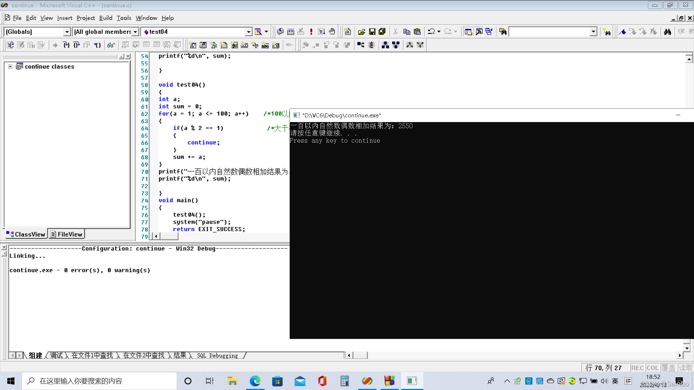This screenshot has height=390, width=694.
Task: Open the Globals class dropdown
Action: [67, 32]
